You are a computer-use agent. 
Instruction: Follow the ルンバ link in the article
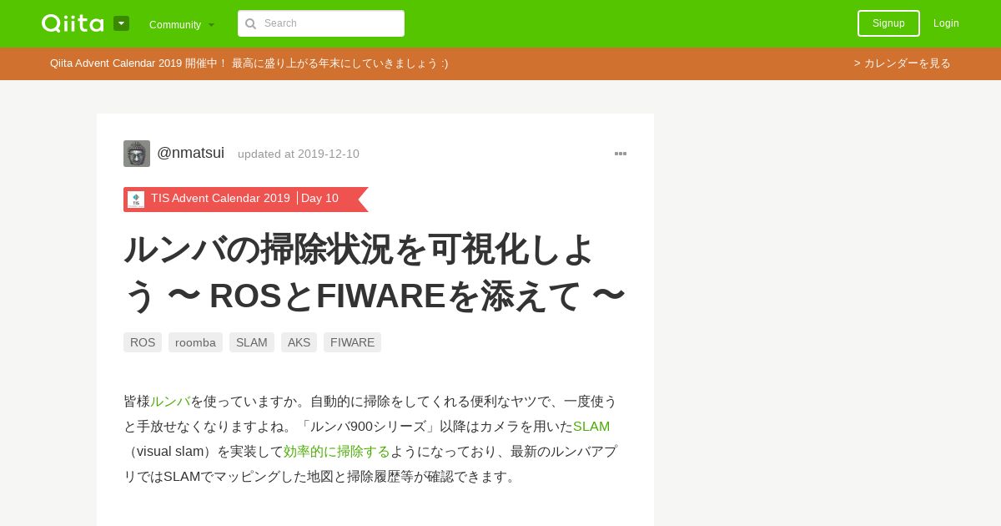pyautogui.click(x=170, y=402)
